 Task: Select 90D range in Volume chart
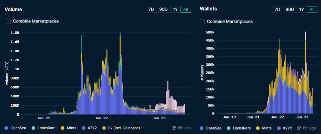coord(163,9)
